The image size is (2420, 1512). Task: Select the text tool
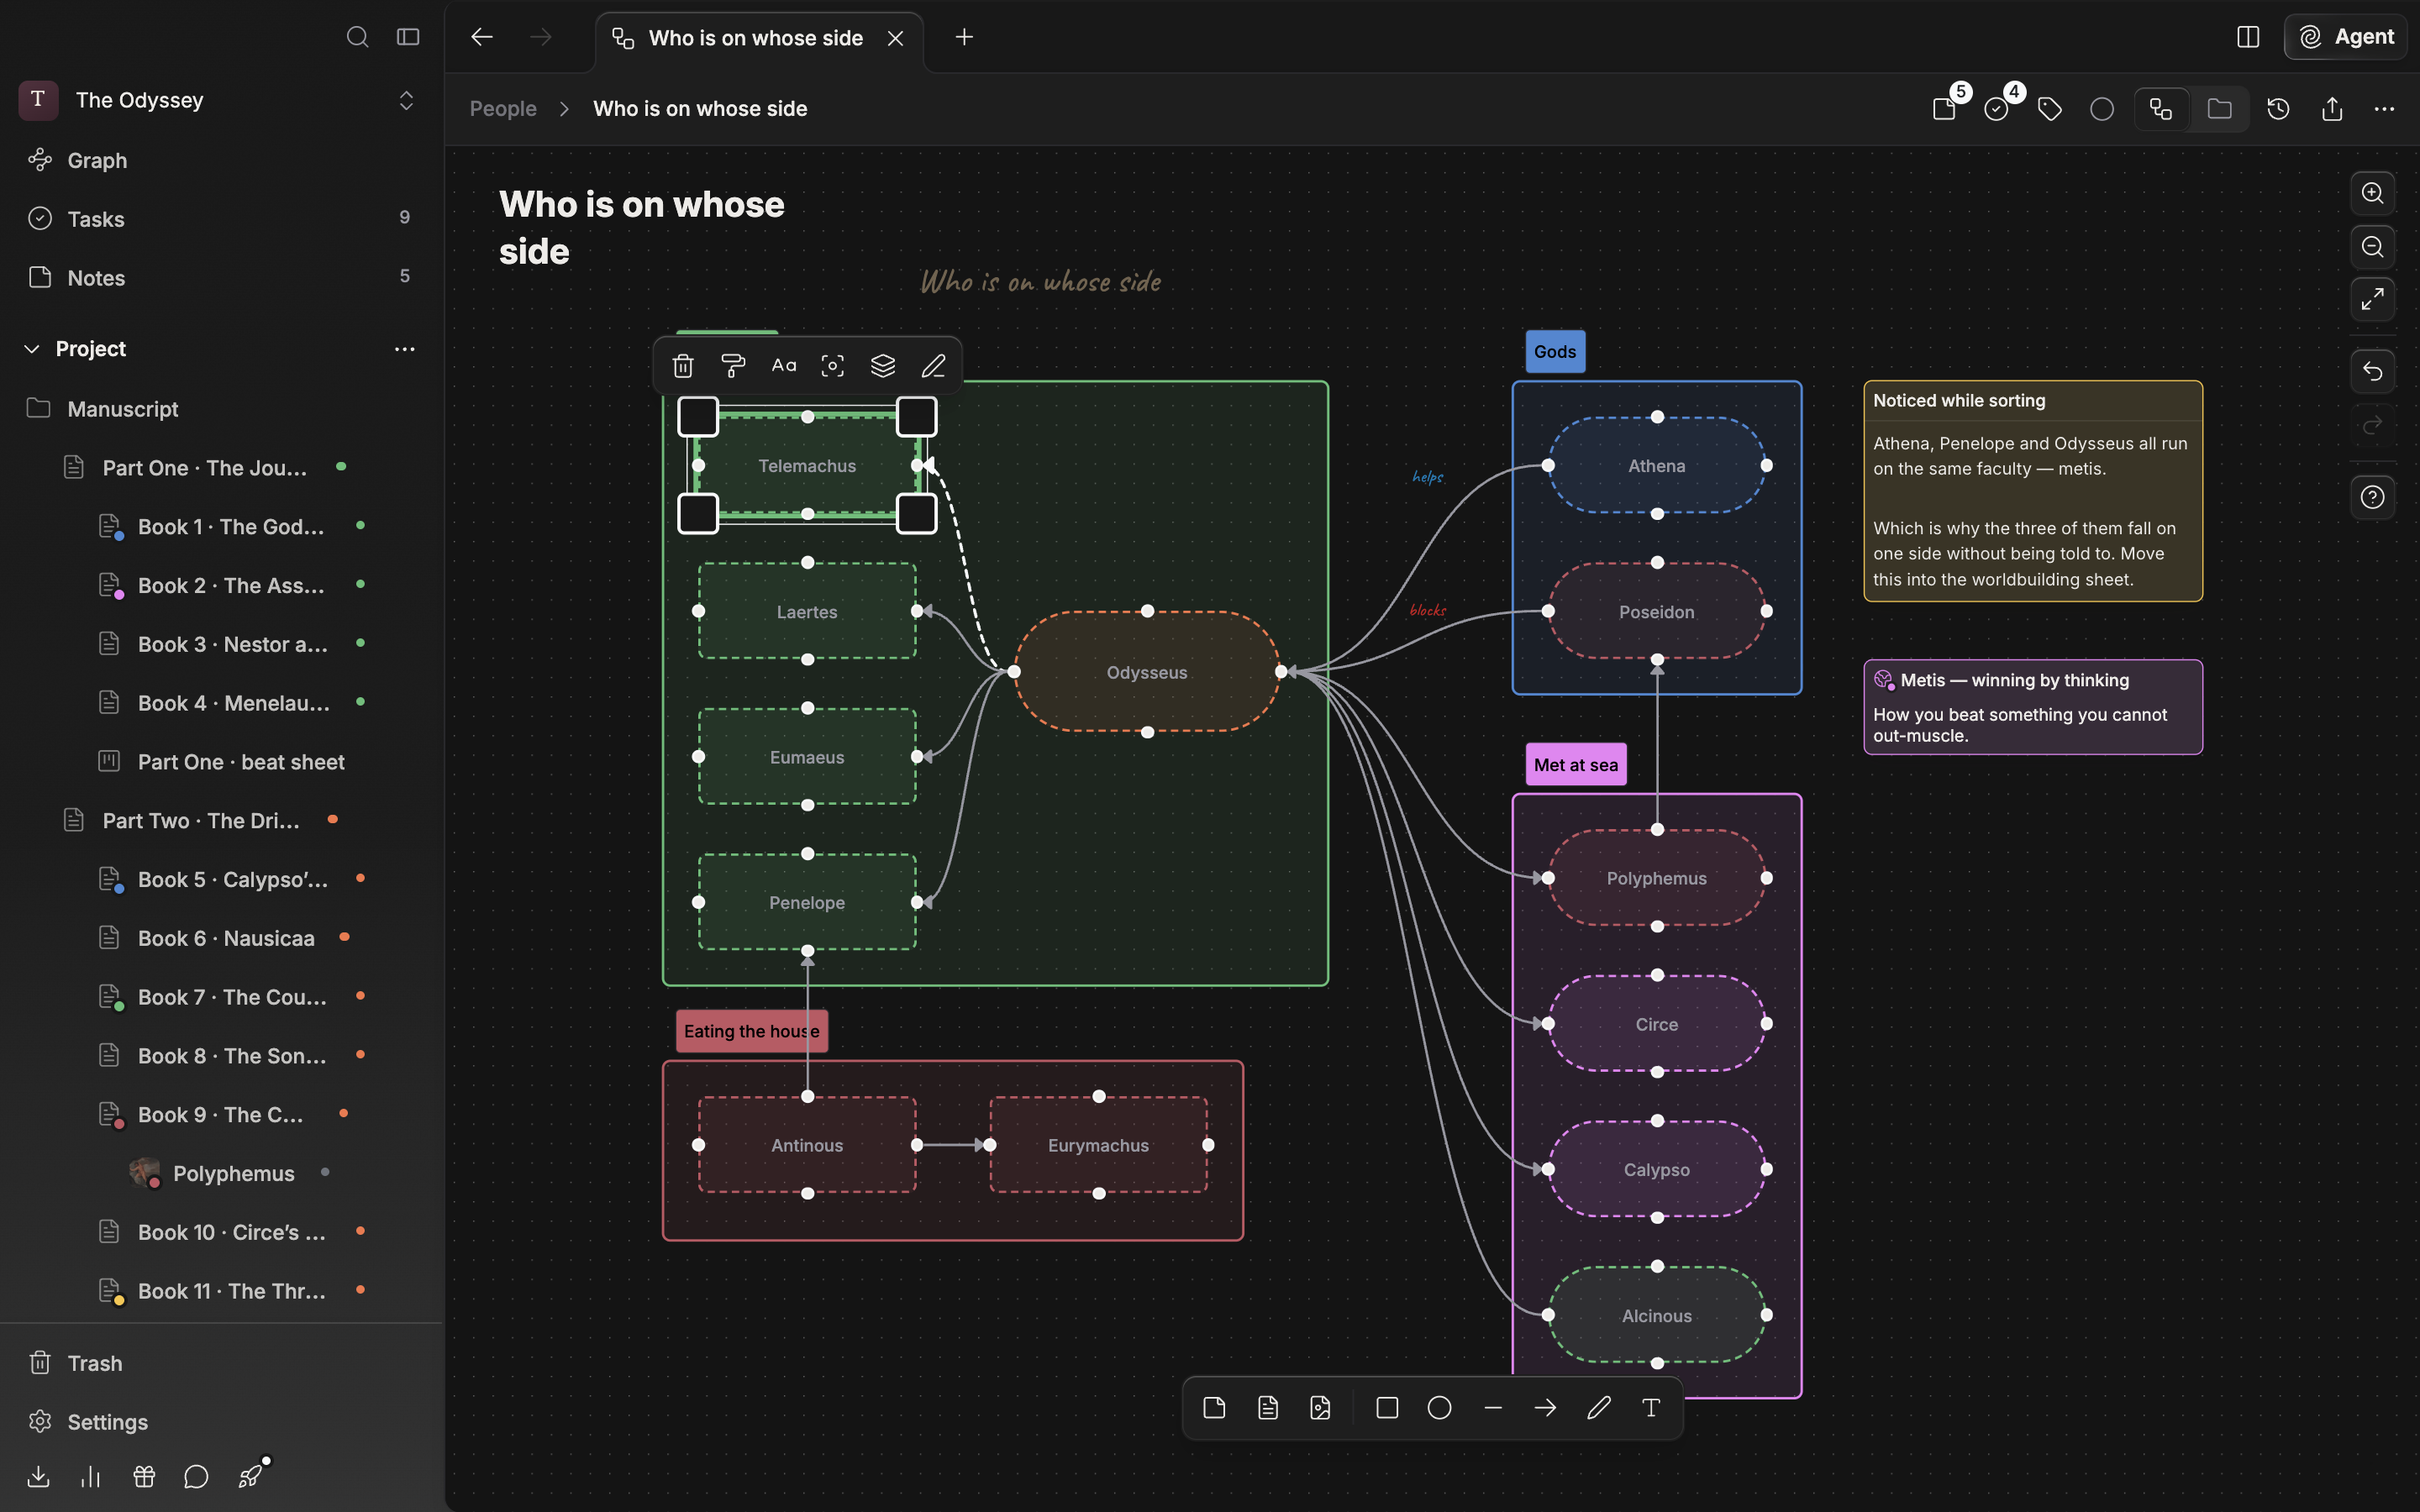1652,1408
